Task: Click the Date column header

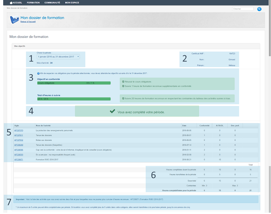Action: 184,126
